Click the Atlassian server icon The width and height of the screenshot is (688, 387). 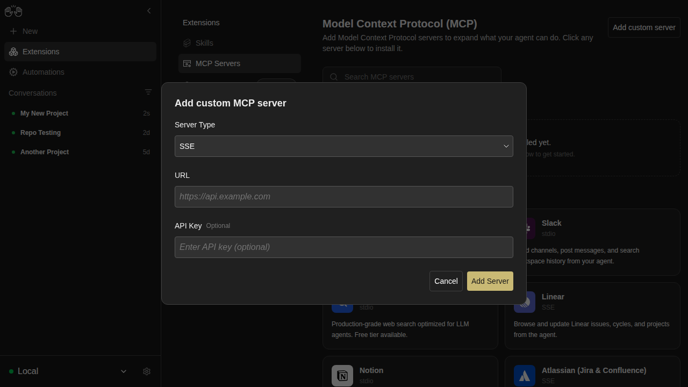[x=525, y=376]
